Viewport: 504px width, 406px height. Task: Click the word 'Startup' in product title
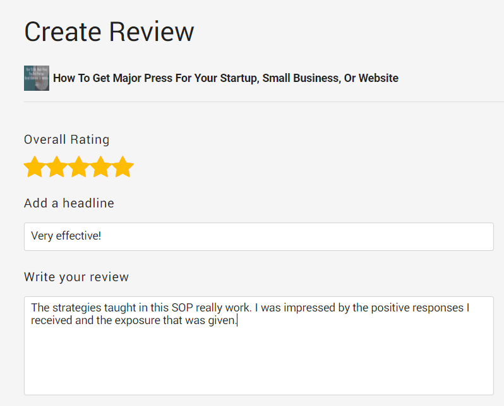[x=239, y=78]
